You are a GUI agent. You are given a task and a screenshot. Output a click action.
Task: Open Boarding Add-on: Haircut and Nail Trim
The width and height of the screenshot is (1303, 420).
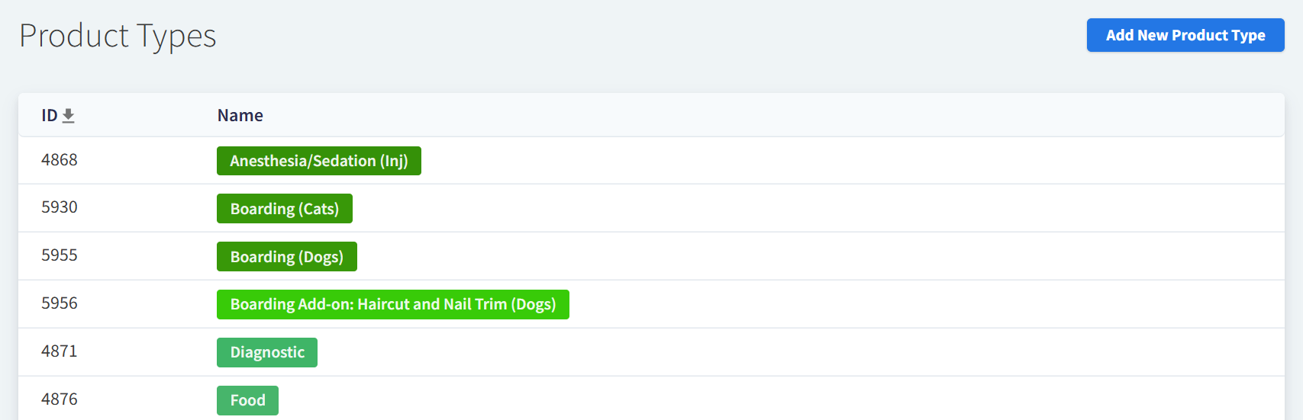coord(392,304)
